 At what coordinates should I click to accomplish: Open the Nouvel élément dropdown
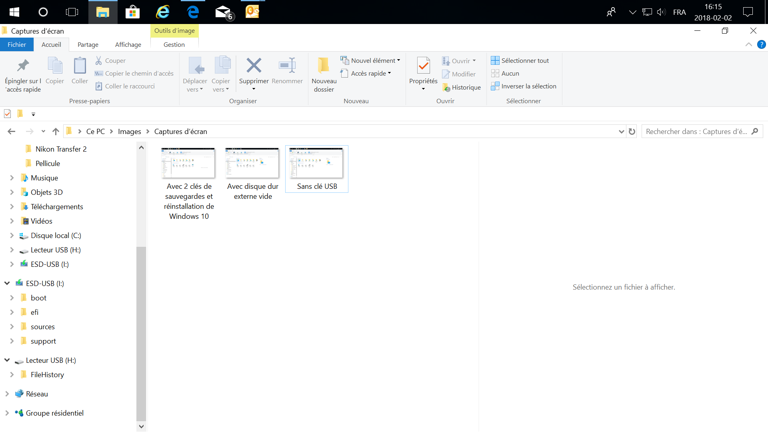375,60
